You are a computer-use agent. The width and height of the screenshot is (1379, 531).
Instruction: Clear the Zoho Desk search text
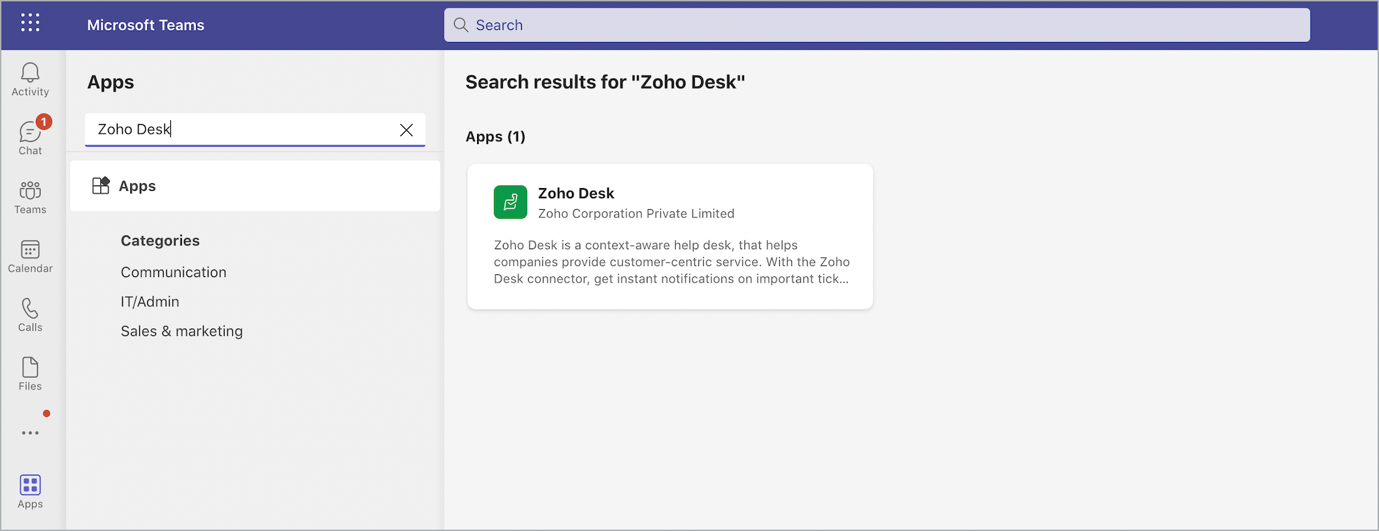tap(407, 130)
